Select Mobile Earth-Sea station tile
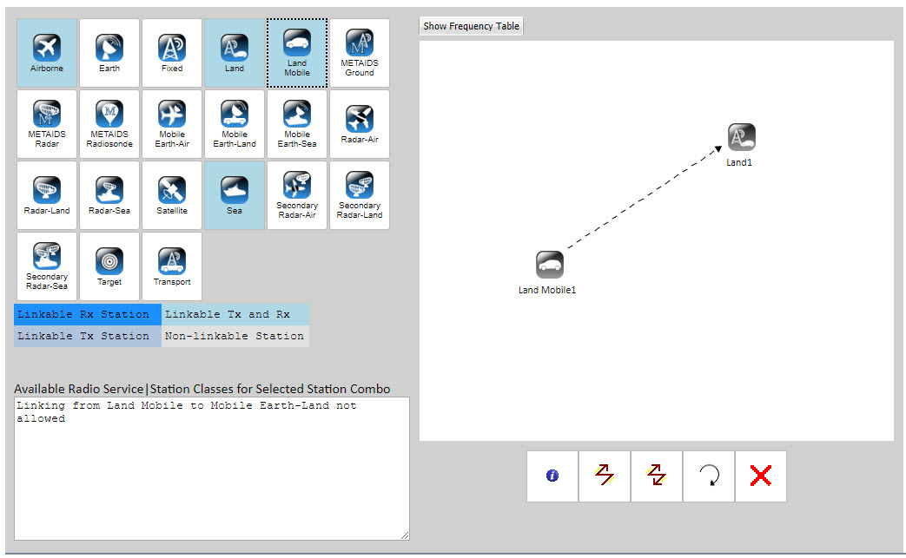Image resolution: width=906 pixels, height=558 pixels. (297, 124)
